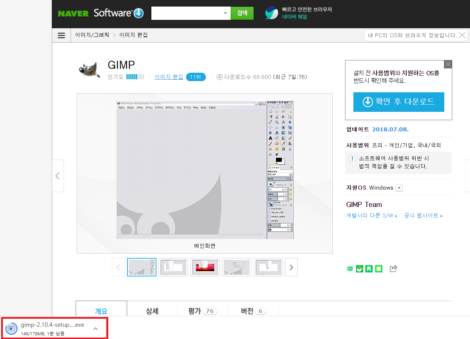Expand the search box dropdown arrow
The width and height of the screenshot is (470, 339).
coord(225,13)
